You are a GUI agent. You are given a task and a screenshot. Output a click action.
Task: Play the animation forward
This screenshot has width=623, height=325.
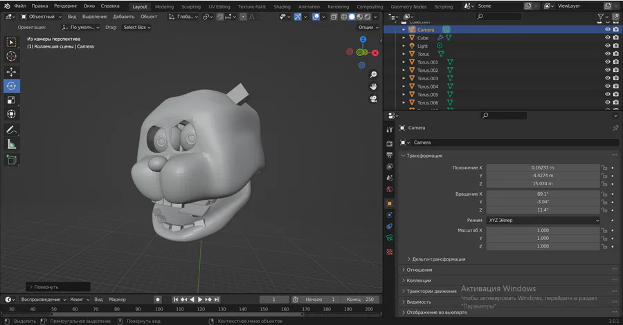click(200, 299)
